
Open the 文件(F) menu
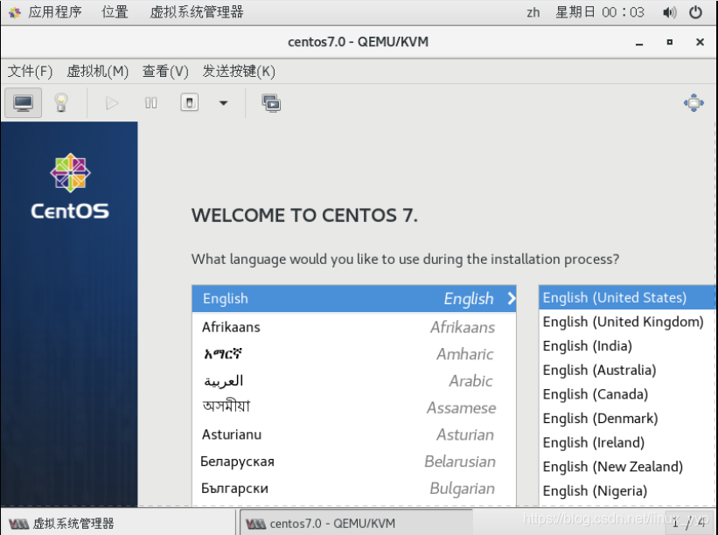point(31,72)
